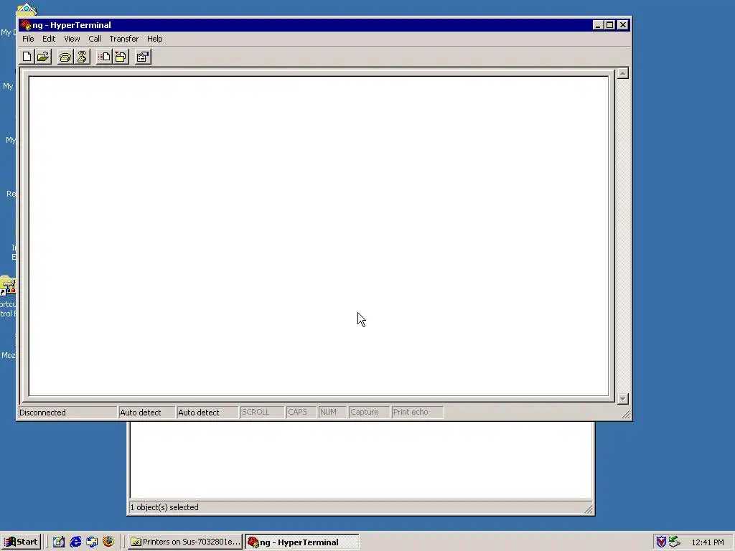Viewport: 735px width, 551px height.
Task: Open the Help menu
Action: pos(155,39)
